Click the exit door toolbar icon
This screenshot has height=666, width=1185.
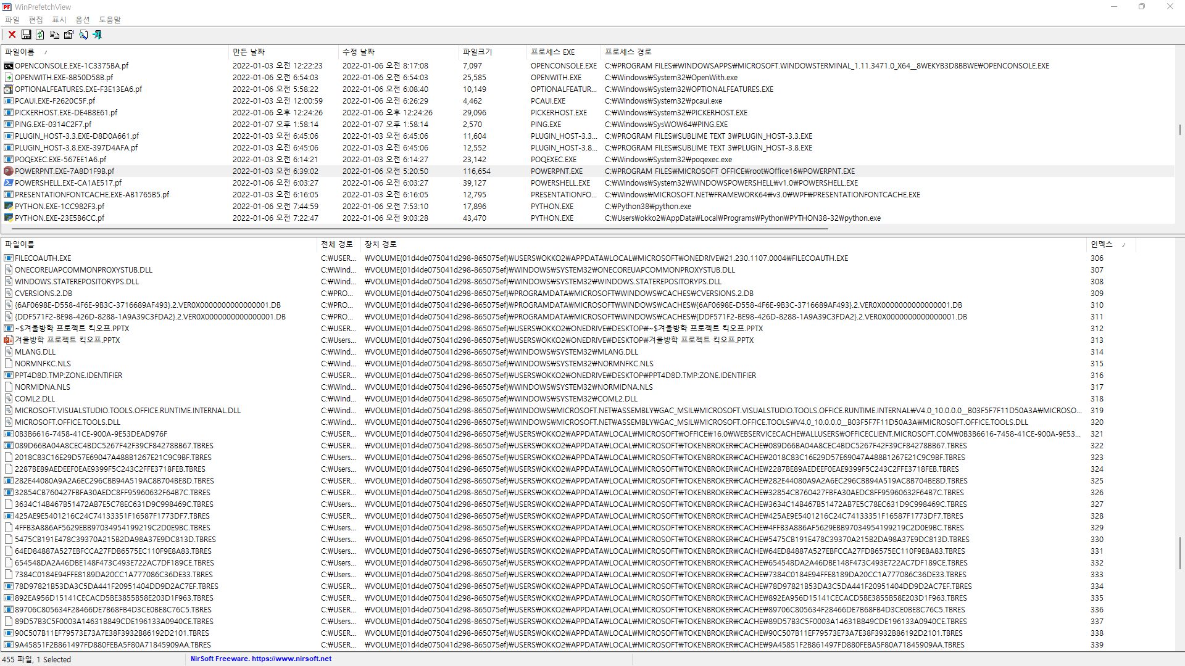click(x=98, y=35)
